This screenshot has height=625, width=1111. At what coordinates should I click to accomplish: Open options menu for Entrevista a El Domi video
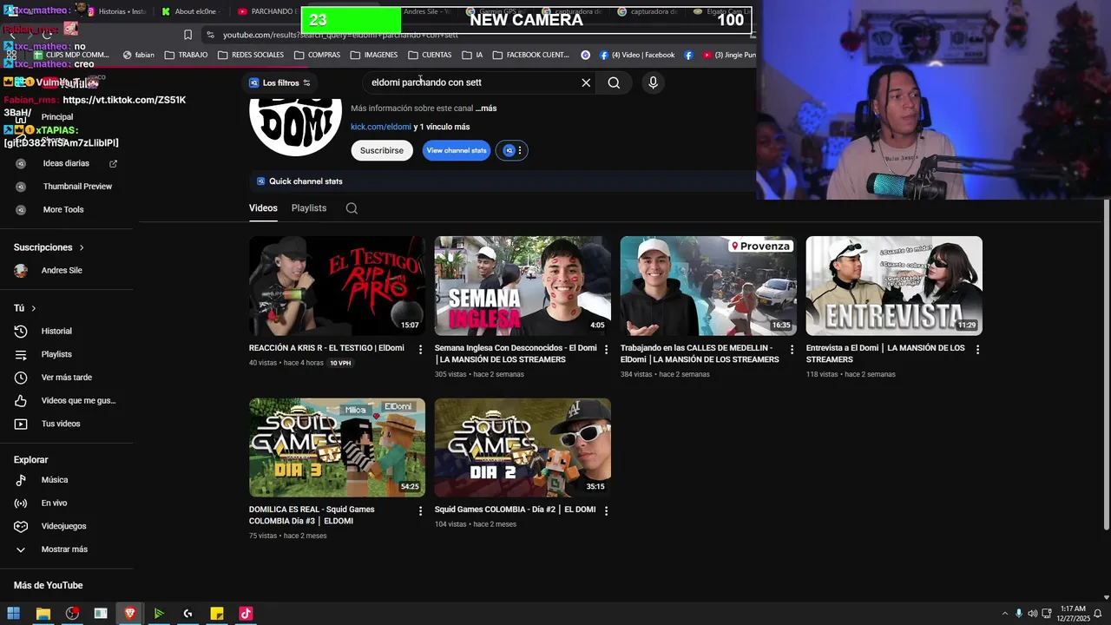(x=977, y=349)
